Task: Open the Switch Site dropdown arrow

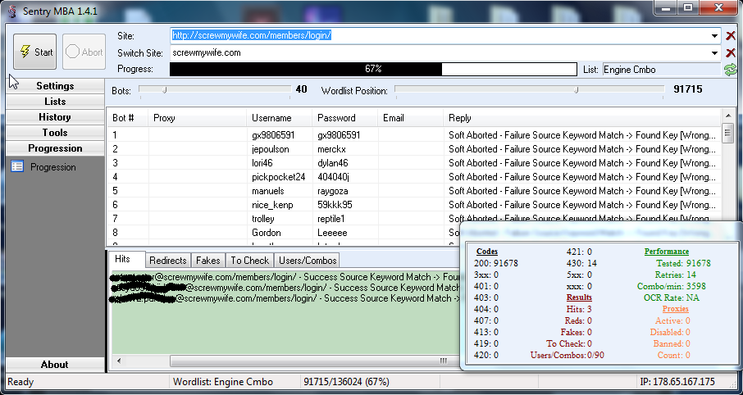Action: pos(715,52)
